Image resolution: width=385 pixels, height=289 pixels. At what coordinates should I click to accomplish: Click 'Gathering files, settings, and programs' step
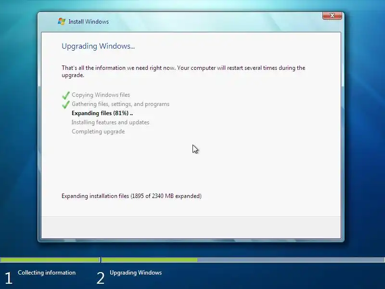click(121, 104)
